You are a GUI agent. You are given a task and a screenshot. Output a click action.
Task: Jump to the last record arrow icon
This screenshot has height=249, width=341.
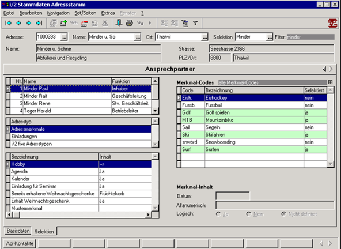tap(39, 23)
